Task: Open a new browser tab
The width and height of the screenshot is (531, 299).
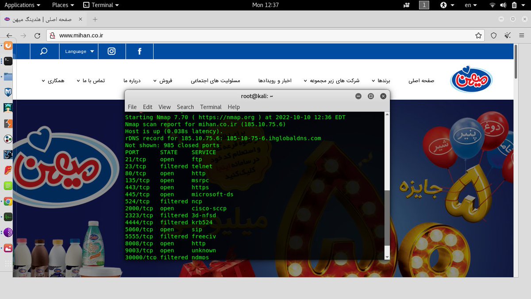Action: click(x=95, y=19)
